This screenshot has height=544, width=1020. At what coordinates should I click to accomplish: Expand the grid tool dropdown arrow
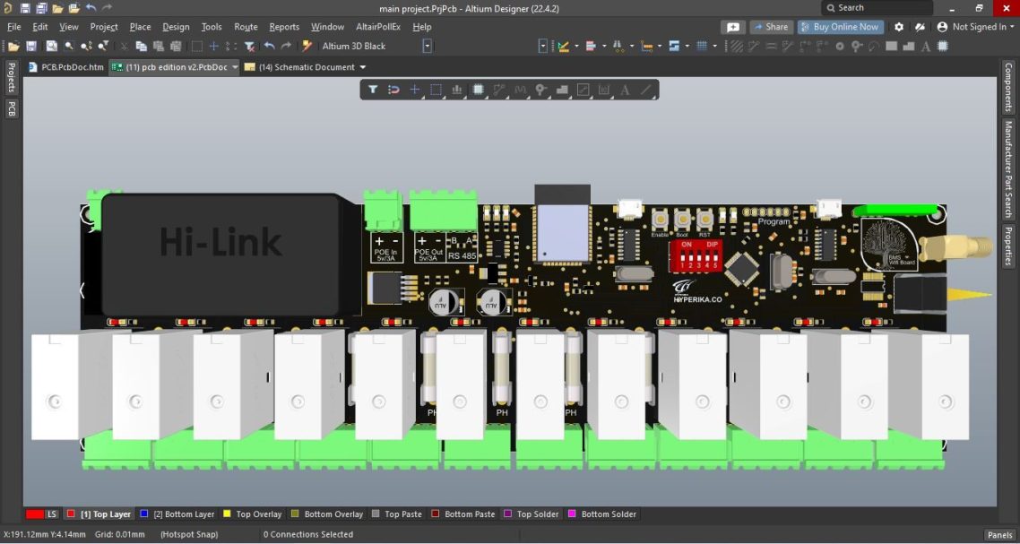[714, 47]
